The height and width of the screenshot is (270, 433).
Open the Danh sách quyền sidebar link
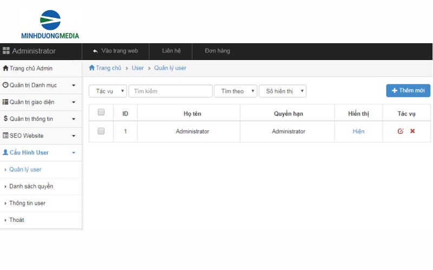click(x=31, y=186)
